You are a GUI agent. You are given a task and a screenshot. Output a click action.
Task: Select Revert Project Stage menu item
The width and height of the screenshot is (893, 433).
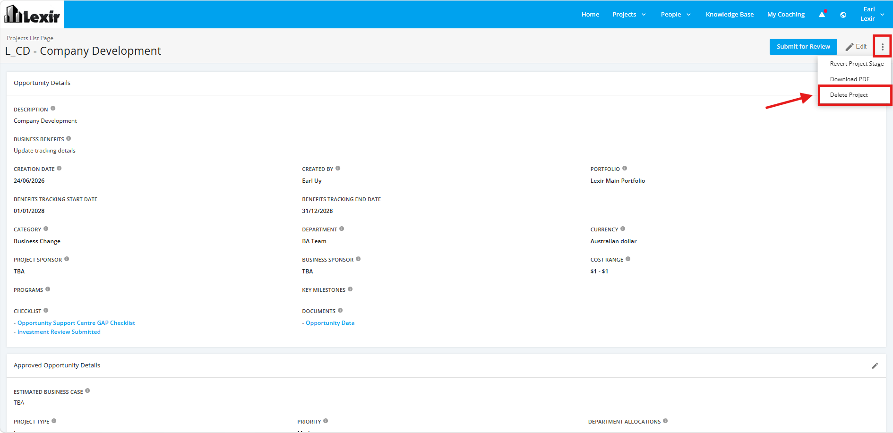click(856, 64)
